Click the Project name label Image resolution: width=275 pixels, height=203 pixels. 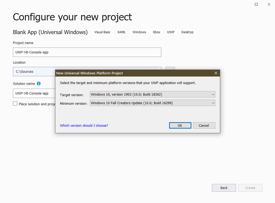tap(23, 43)
